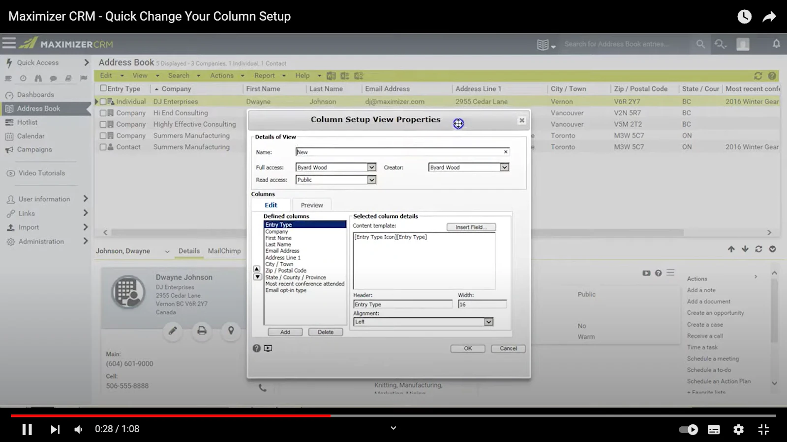787x442 pixels.
Task: Click the help question mark in dialog
Action: click(x=256, y=348)
